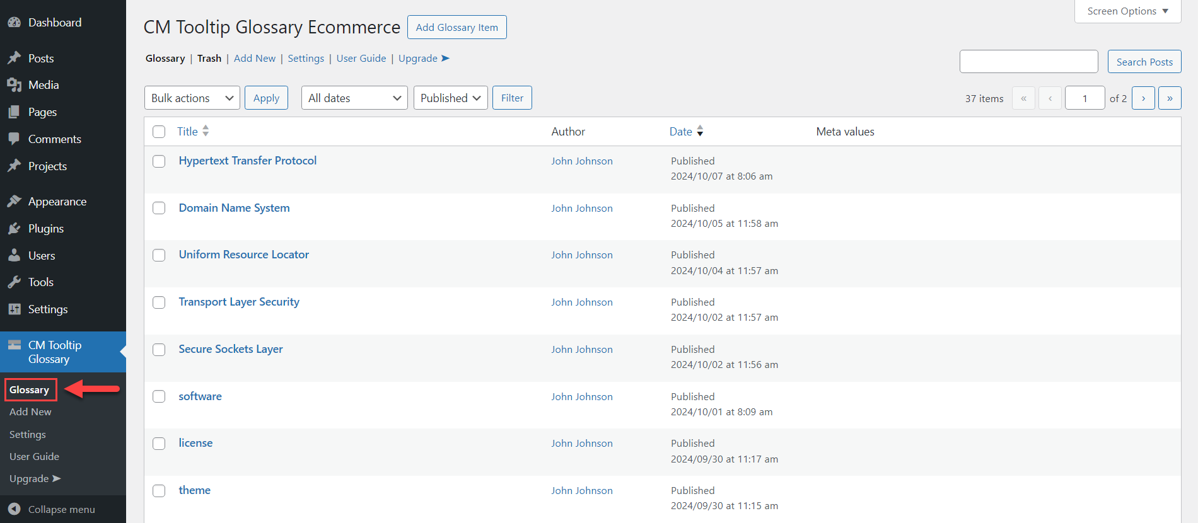Check the Domain Name System row checkbox

click(159, 208)
